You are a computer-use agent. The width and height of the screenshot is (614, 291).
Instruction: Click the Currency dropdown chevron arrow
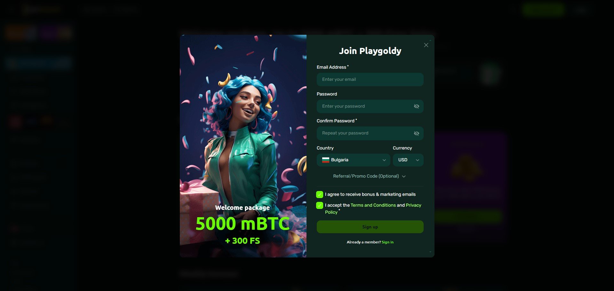tap(417, 160)
